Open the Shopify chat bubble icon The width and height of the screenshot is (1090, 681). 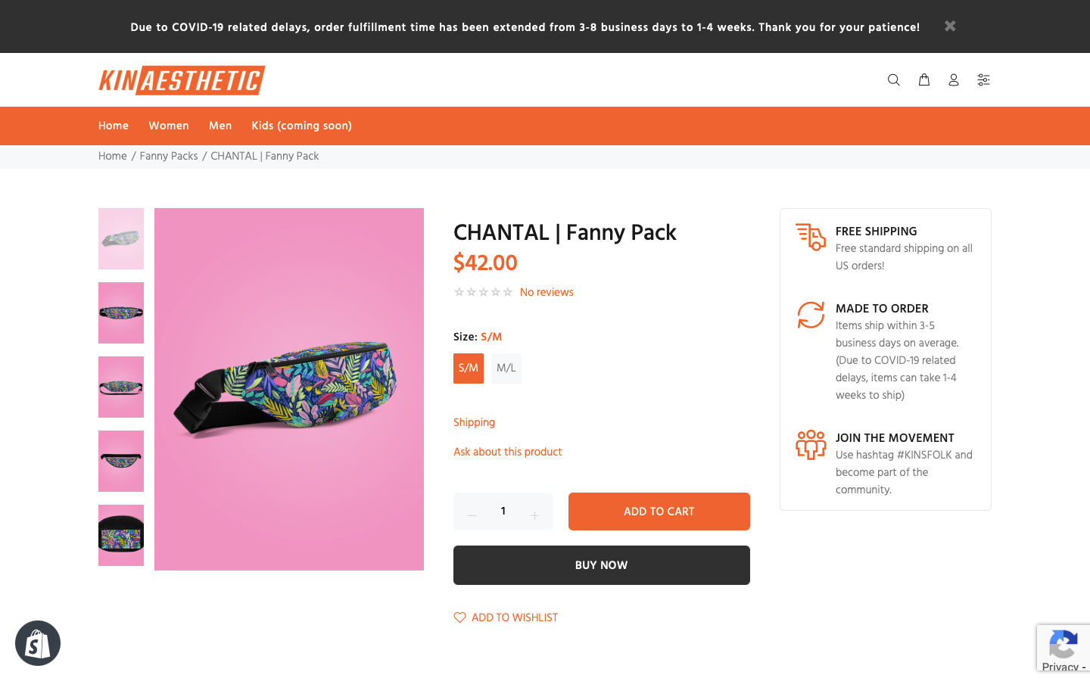[38, 643]
